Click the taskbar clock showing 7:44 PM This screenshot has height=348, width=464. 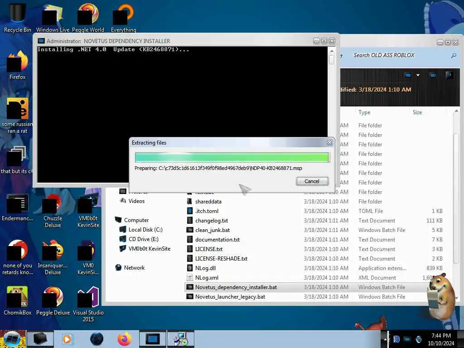pyautogui.click(x=440, y=339)
